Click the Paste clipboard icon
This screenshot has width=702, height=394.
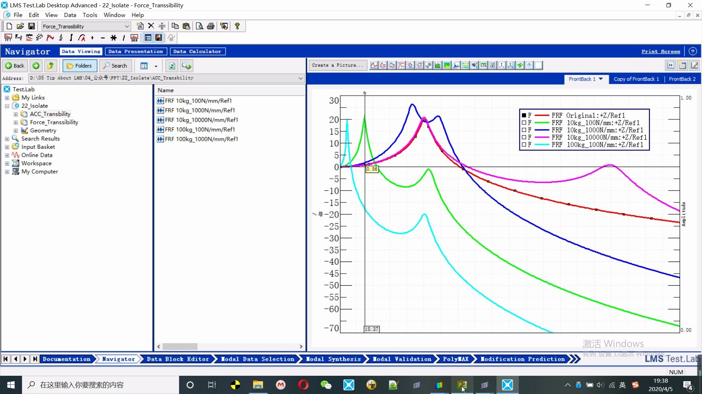[186, 26]
